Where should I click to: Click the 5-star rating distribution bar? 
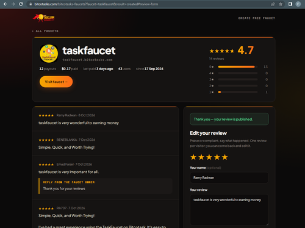(x=238, y=66)
